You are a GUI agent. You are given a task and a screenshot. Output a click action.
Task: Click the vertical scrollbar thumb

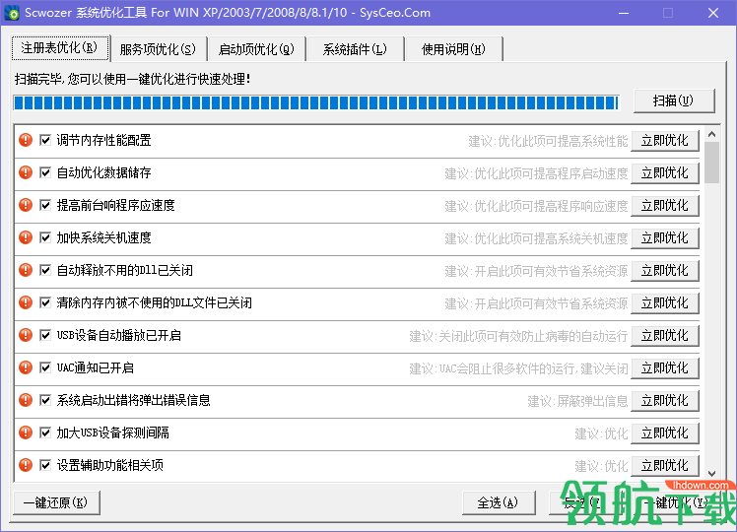tap(712, 163)
